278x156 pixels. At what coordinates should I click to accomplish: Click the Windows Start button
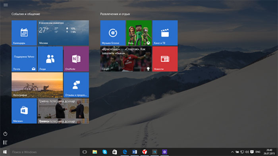5,152
